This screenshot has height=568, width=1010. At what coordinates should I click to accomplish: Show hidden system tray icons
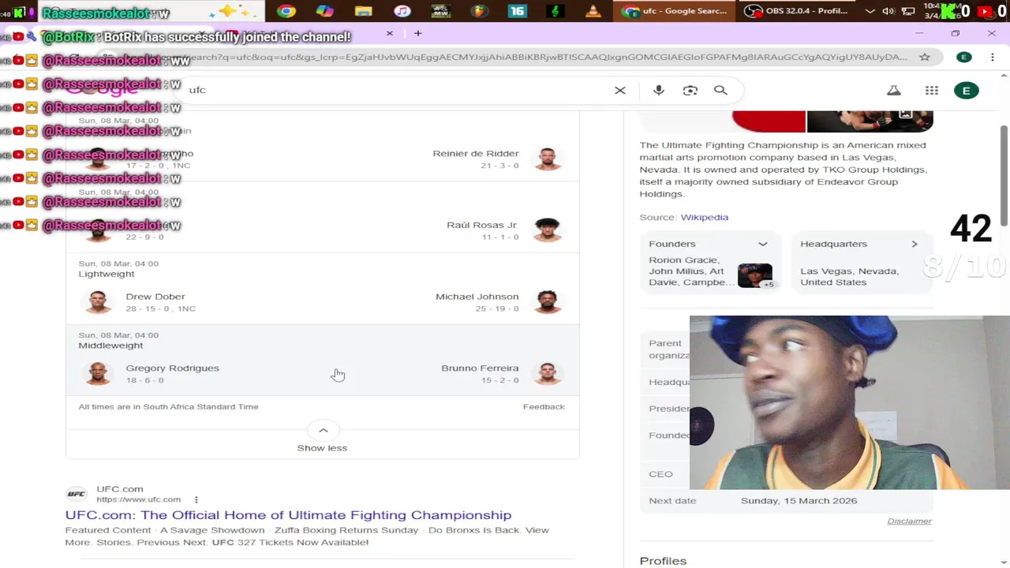(x=870, y=11)
